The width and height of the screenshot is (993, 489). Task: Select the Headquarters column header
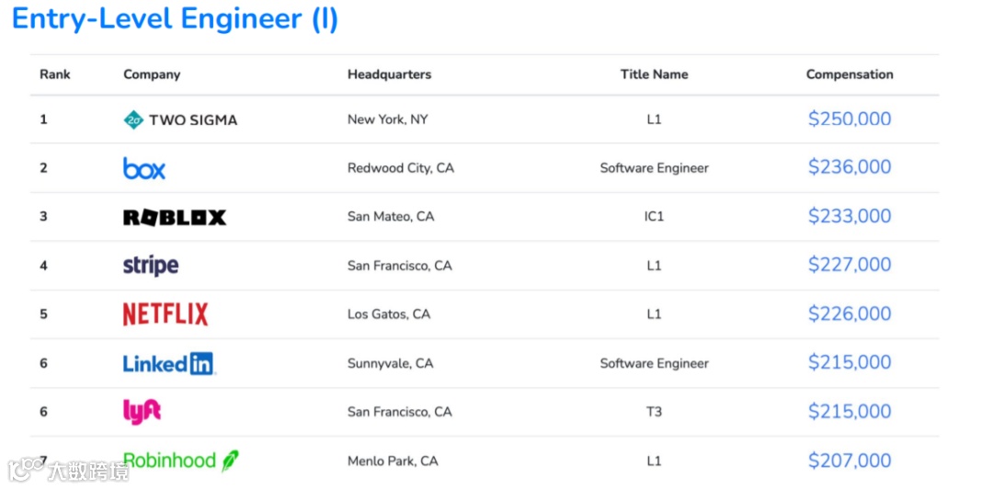pos(389,74)
